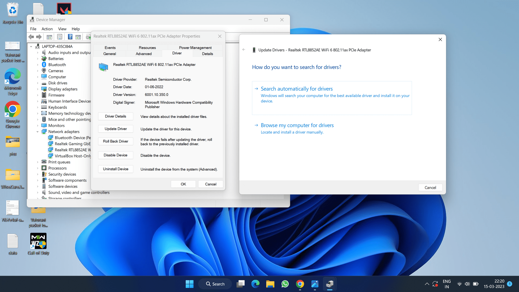519x292 pixels.
Task: Expand Sound, video and game controllers node
Action: point(38,193)
